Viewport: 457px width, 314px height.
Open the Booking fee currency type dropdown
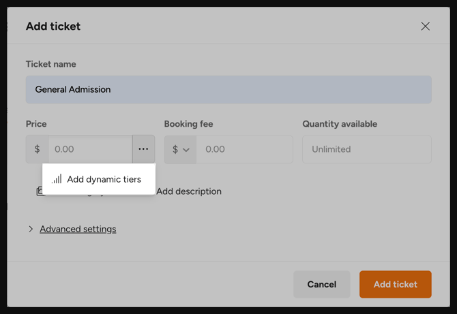pos(180,149)
